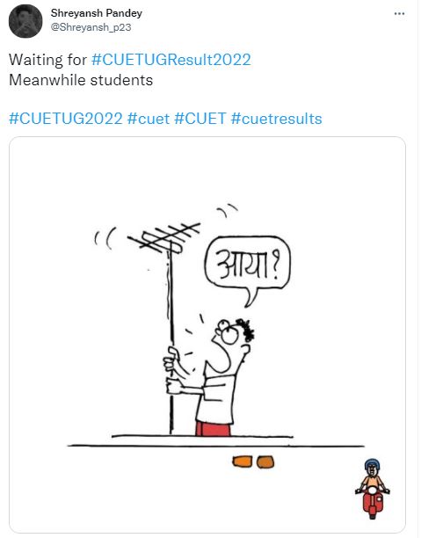This screenshot has width=421, height=538.
Task: Click the cartoon man's upturned face
Action: click(233, 343)
